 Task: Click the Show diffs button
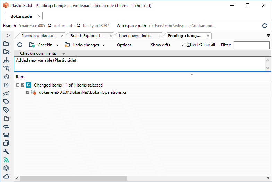point(160,45)
